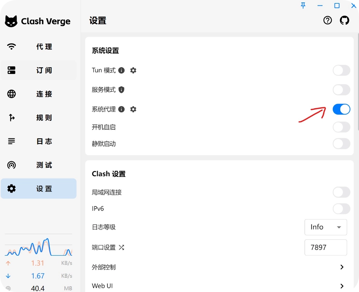The image size is (359, 292).
Task: Expand the Web UI chevron arrow
Action: pos(342,286)
